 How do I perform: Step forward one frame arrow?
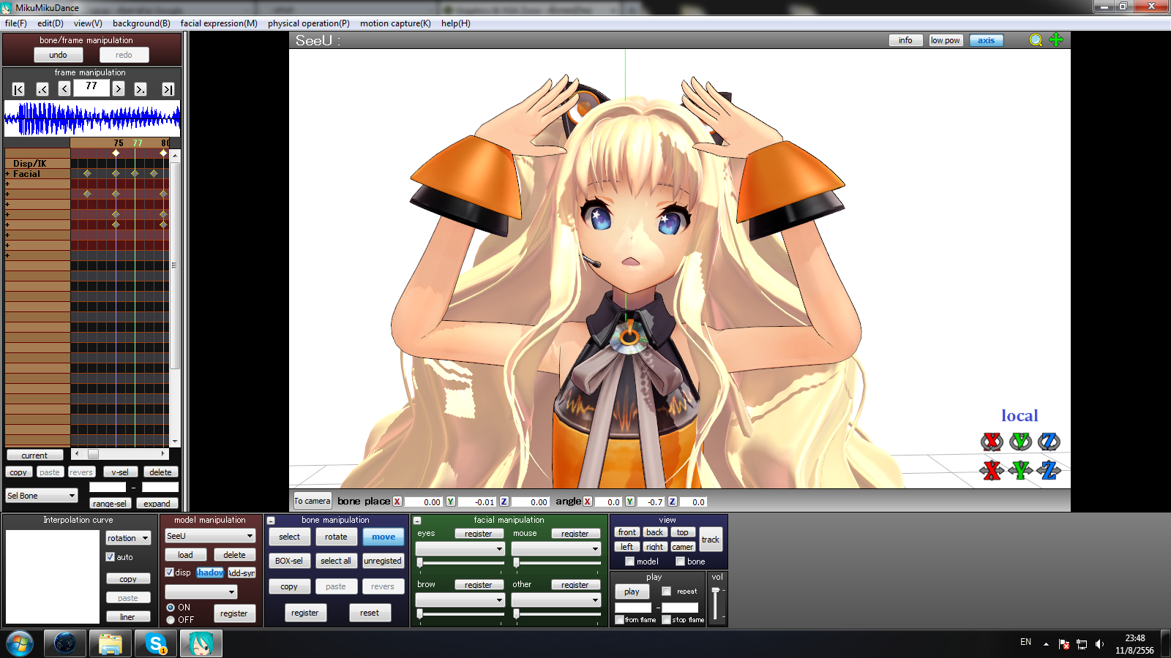pyautogui.click(x=118, y=89)
